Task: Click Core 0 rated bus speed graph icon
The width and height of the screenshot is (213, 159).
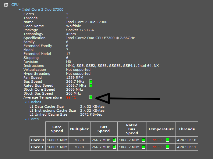Action: [144, 140]
